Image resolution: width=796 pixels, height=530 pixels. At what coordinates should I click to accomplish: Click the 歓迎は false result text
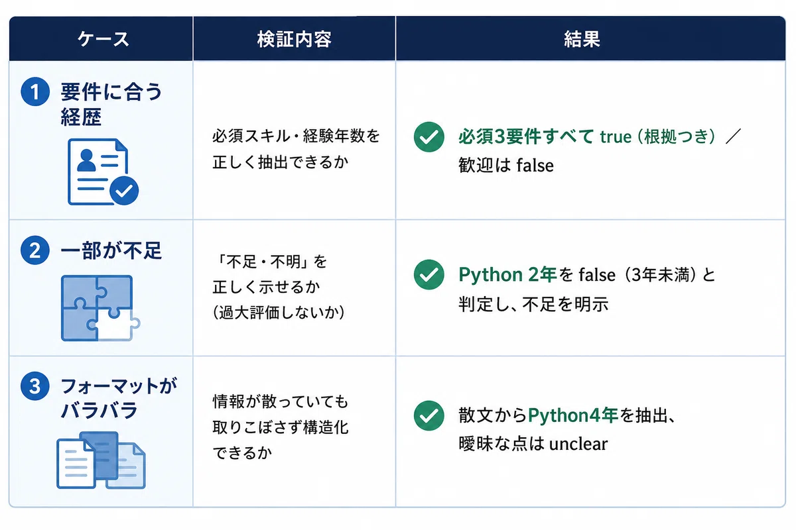[x=505, y=165]
